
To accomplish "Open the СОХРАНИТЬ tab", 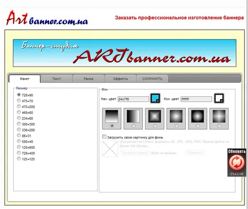I will coord(152,79).
